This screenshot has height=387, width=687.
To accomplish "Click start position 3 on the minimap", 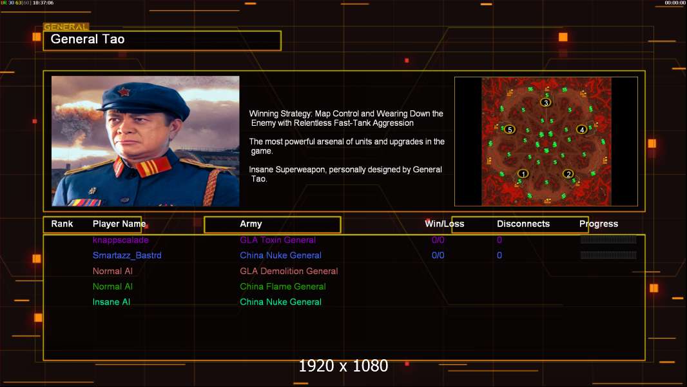I will 545,103.
